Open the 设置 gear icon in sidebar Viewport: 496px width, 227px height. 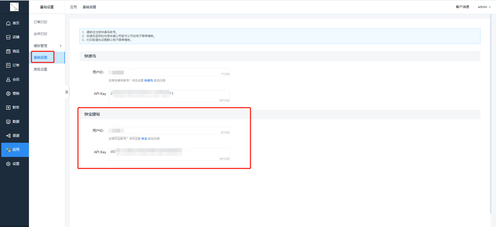(x=8, y=164)
